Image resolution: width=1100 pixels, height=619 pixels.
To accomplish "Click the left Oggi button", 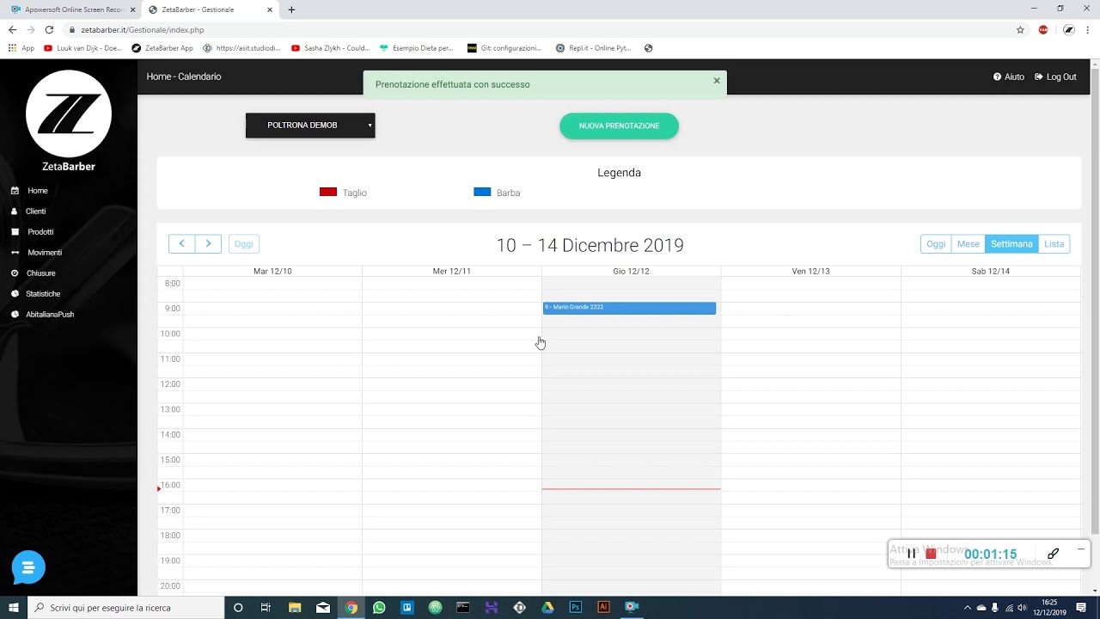I will pos(244,244).
